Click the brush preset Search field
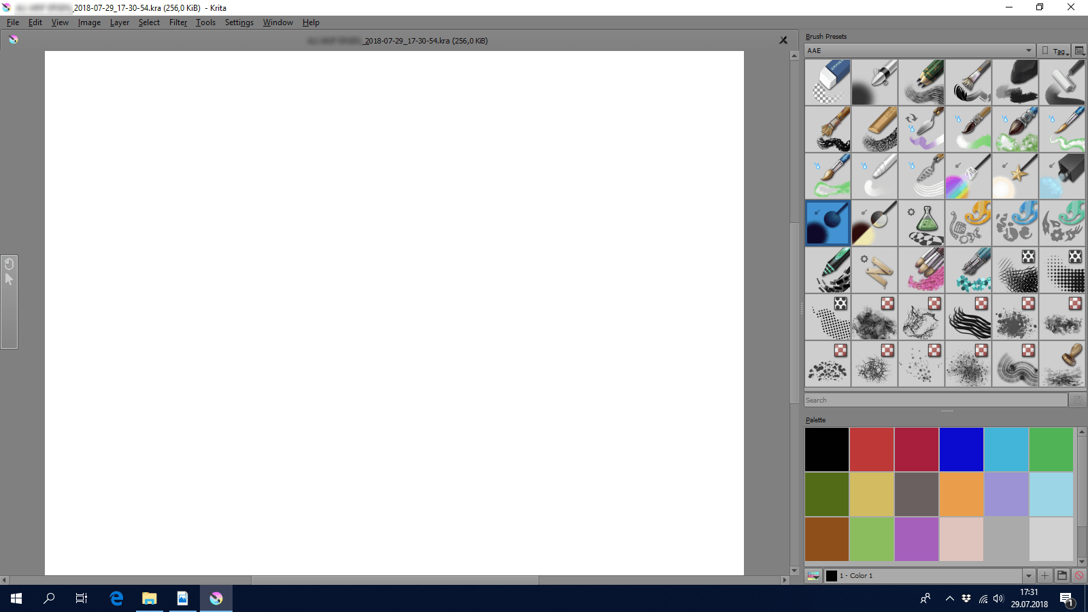Screen dimensions: 1088x612 point(935,401)
